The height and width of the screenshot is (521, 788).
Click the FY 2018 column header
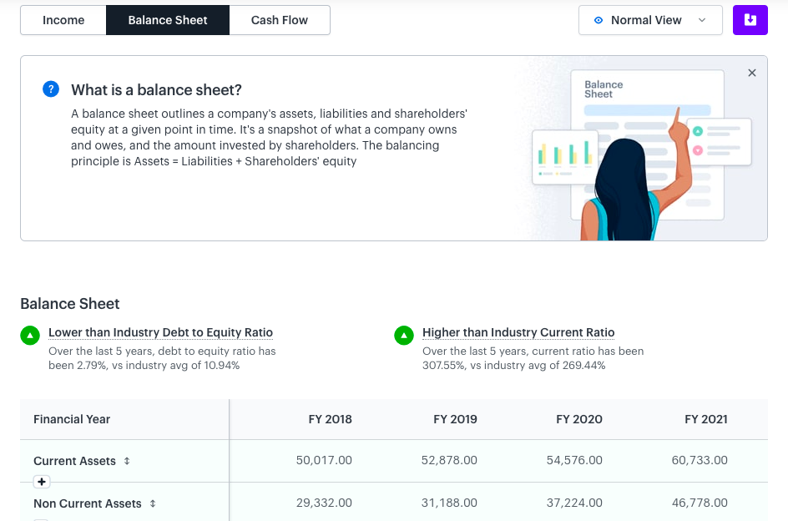[x=330, y=419]
